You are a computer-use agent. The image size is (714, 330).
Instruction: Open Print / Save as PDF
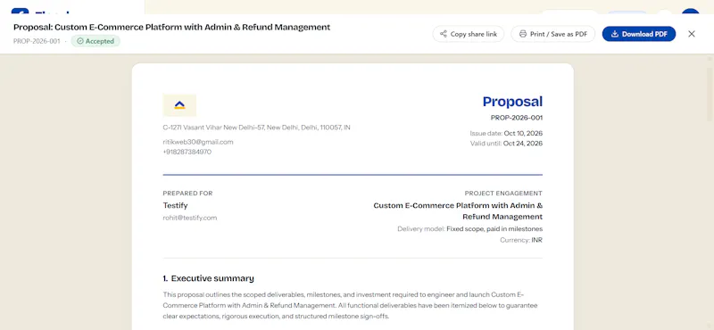click(552, 34)
